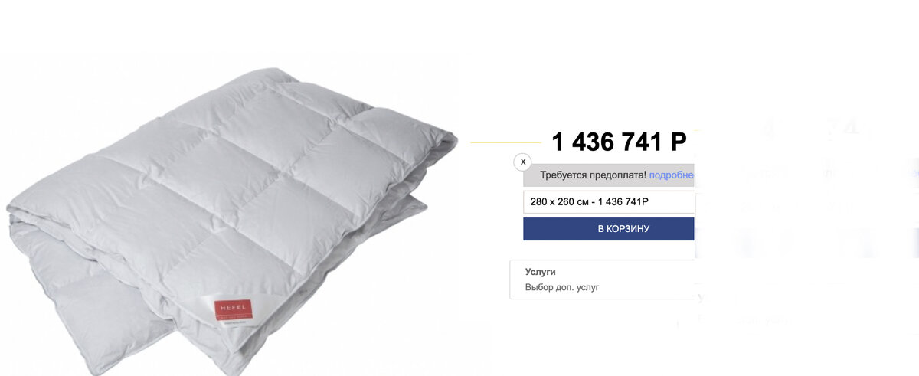This screenshot has height=376, width=919.
Task: Click the large 1 436 741 Р price
Action: pyautogui.click(x=619, y=142)
